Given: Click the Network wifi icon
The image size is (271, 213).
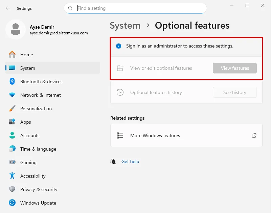Looking at the screenshot, I should pyautogui.click(x=12, y=95).
